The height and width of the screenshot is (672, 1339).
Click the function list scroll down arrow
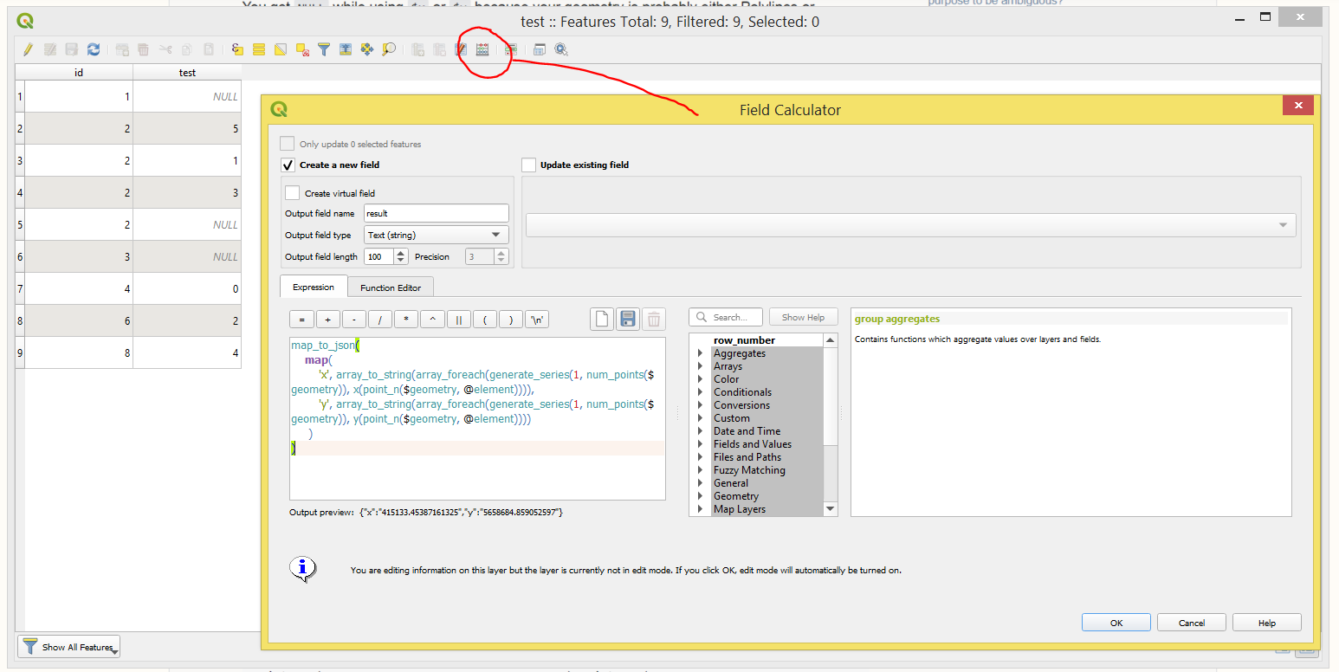pyautogui.click(x=830, y=509)
